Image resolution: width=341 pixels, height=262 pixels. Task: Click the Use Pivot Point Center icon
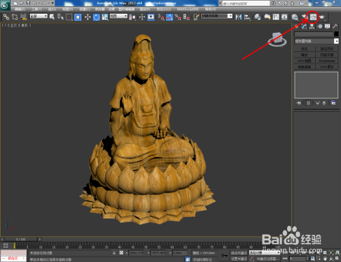(132, 17)
